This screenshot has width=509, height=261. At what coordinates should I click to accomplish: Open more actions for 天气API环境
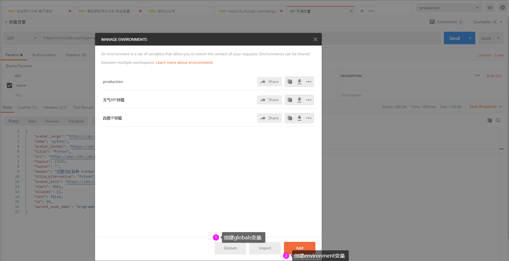click(309, 100)
